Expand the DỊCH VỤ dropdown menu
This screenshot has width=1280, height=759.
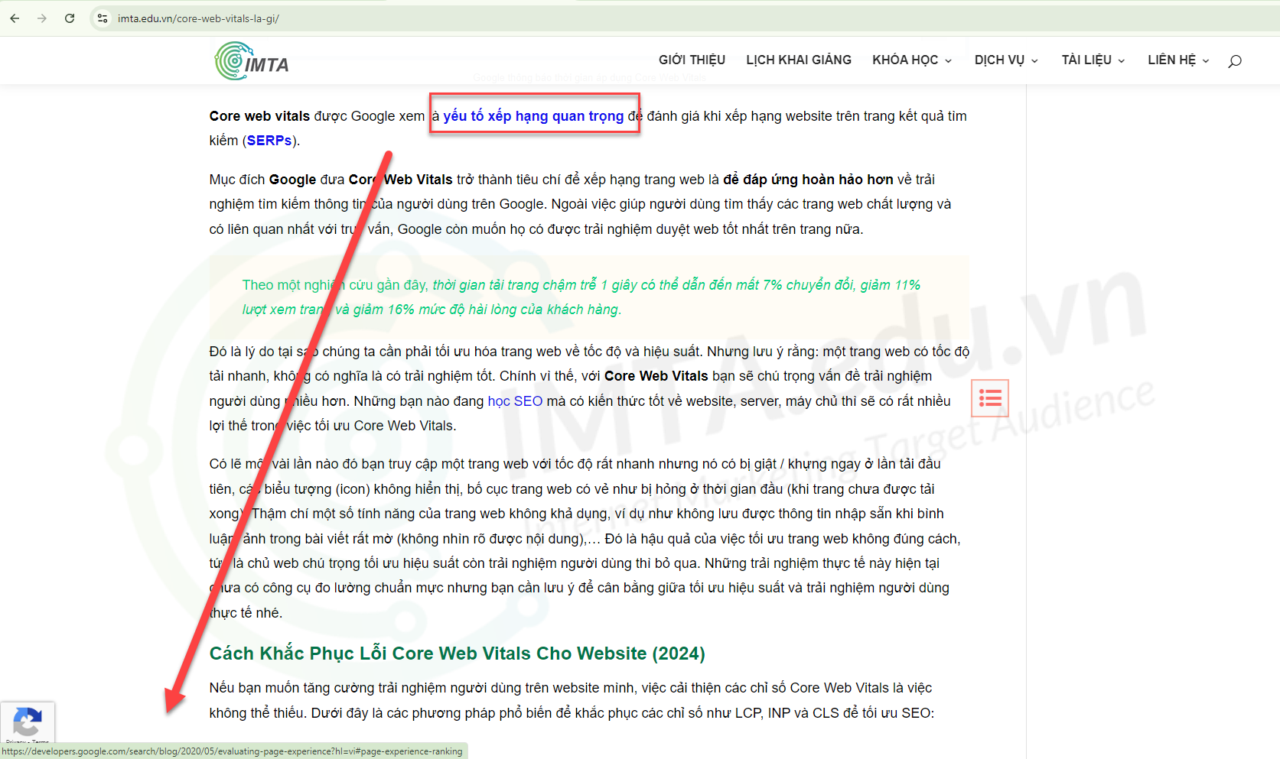[1006, 60]
